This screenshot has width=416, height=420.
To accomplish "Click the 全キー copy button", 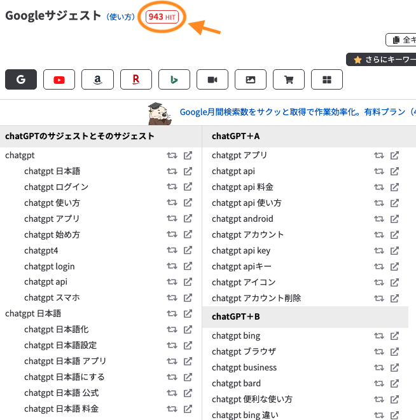I will tap(401, 40).
